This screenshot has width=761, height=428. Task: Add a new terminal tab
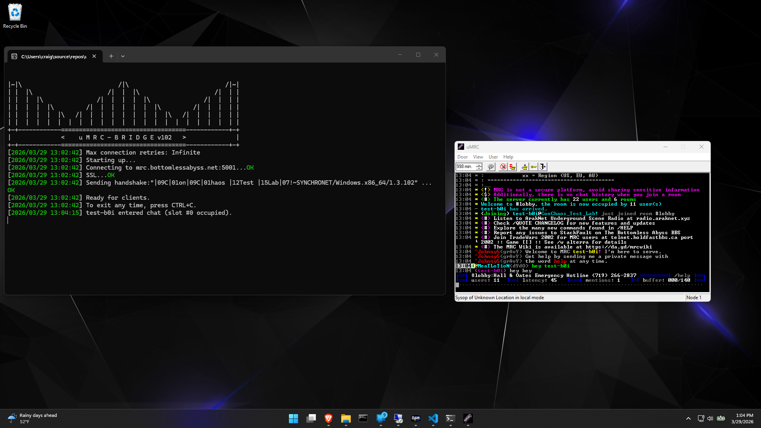(x=111, y=56)
